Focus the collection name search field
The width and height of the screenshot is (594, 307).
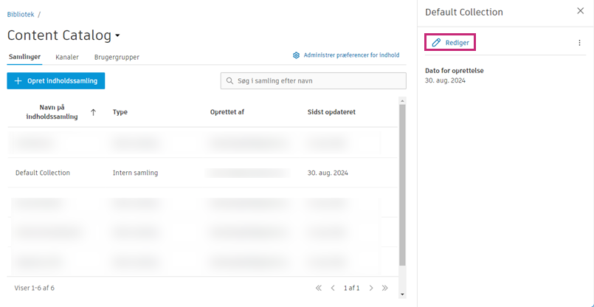[x=317, y=80]
